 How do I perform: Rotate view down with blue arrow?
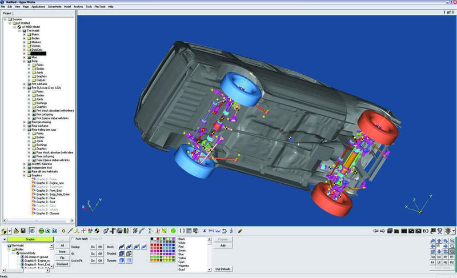click(439, 252)
